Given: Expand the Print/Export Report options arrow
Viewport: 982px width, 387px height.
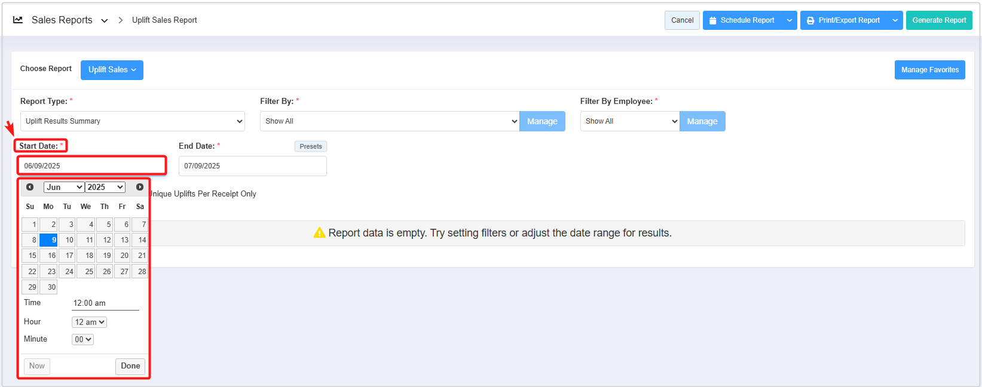Looking at the screenshot, I should coord(895,20).
